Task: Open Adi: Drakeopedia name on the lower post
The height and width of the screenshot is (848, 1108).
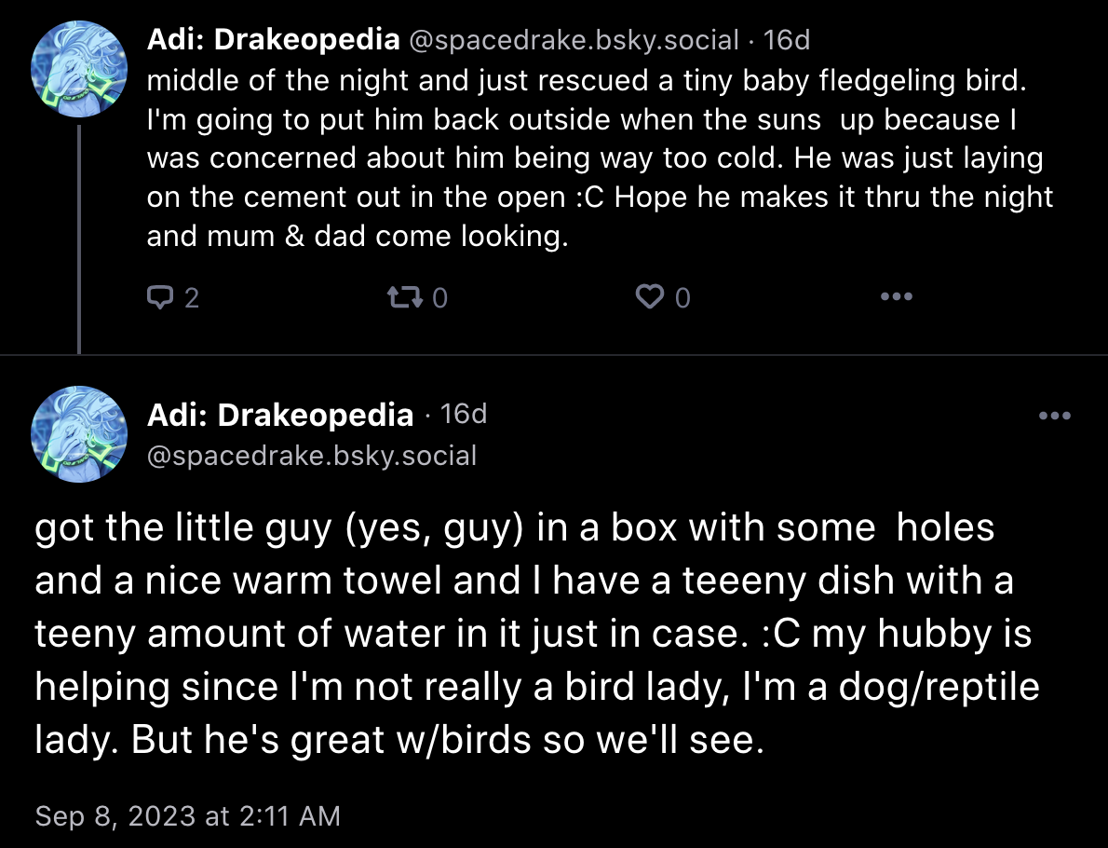Action: [x=280, y=416]
